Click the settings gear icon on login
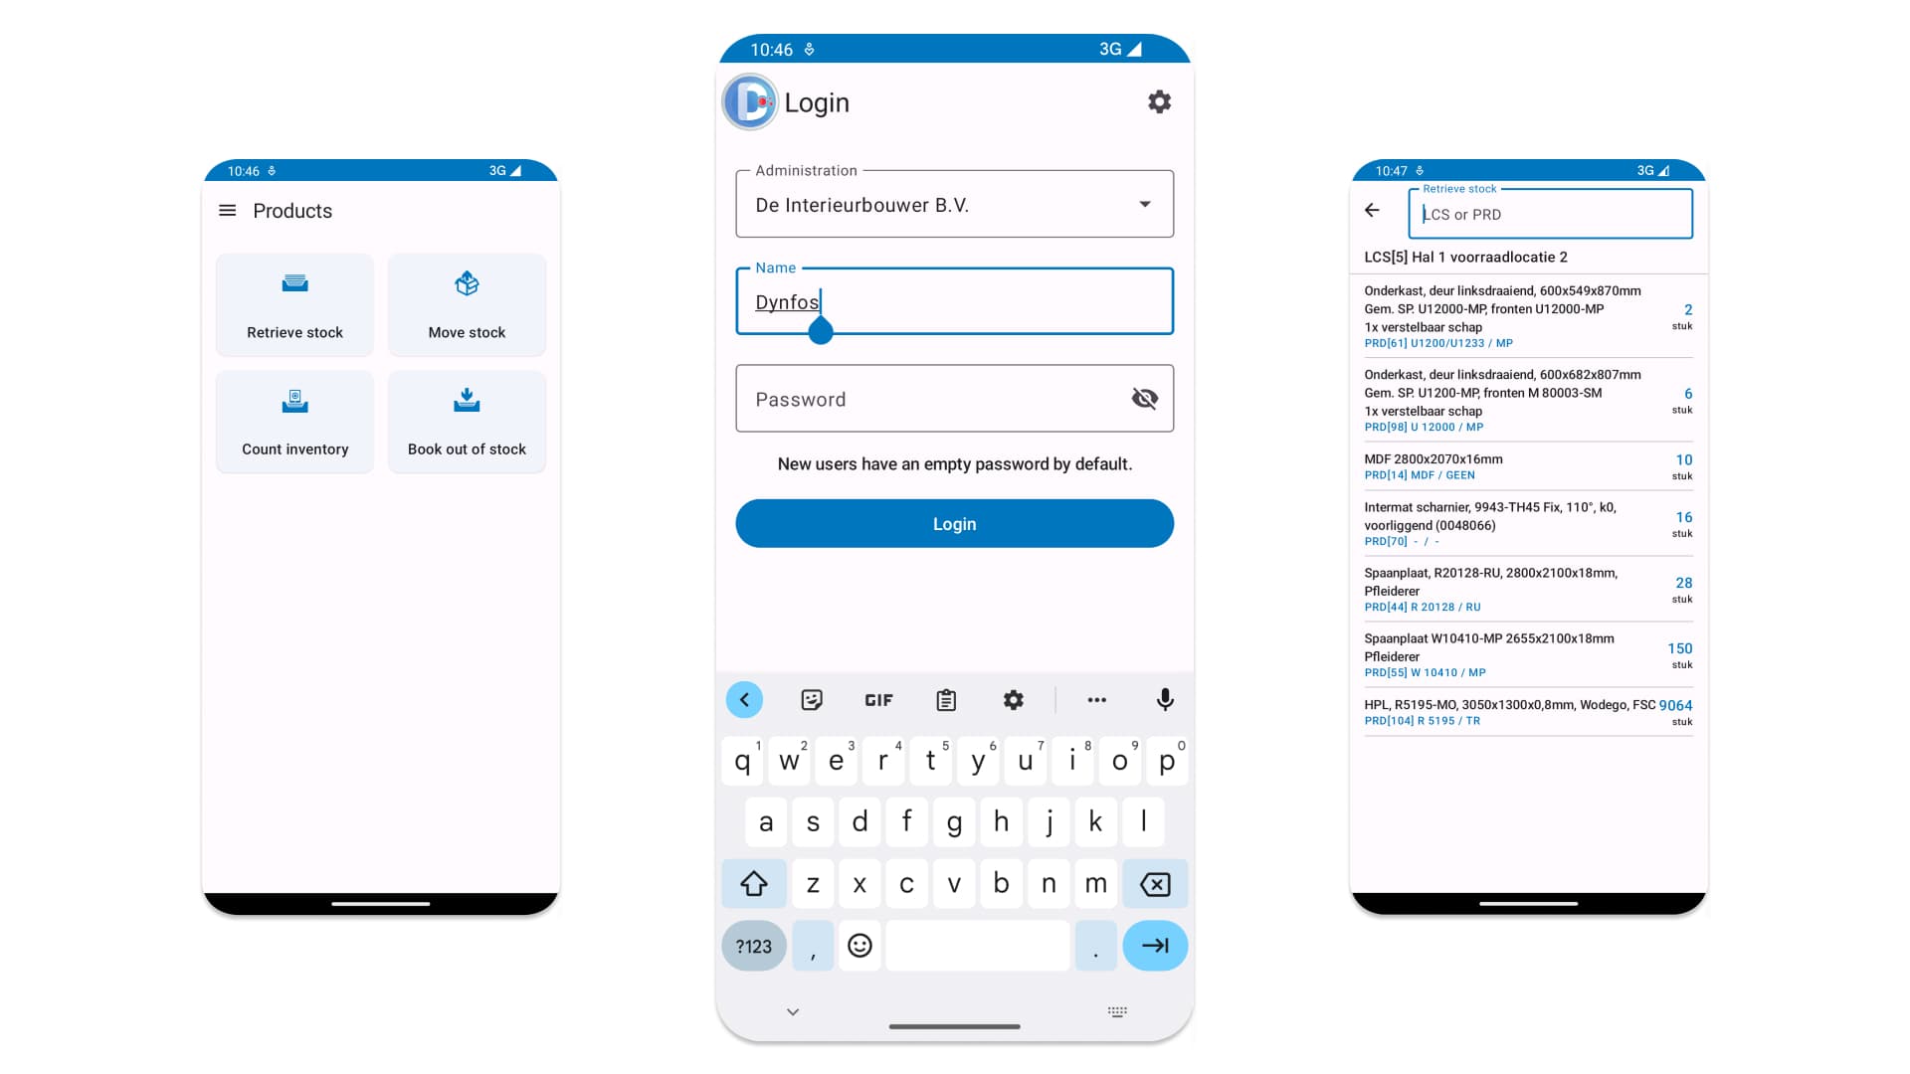Viewport: 1910px width, 1074px height. point(1156,102)
